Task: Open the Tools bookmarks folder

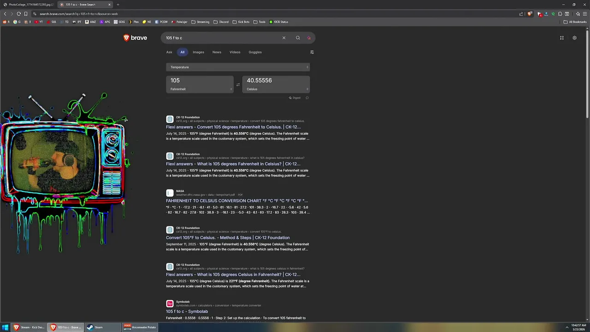Action: coord(260,22)
